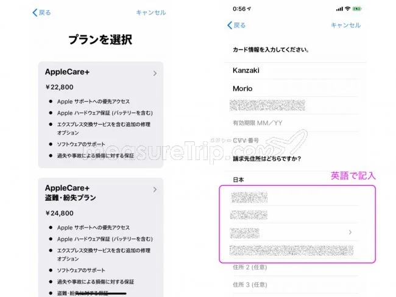Open the AppleCare+ ¥22,800 plan chevron
The width and height of the screenshot is (396, 297).
pyautogui.click(x=155, y=74)
